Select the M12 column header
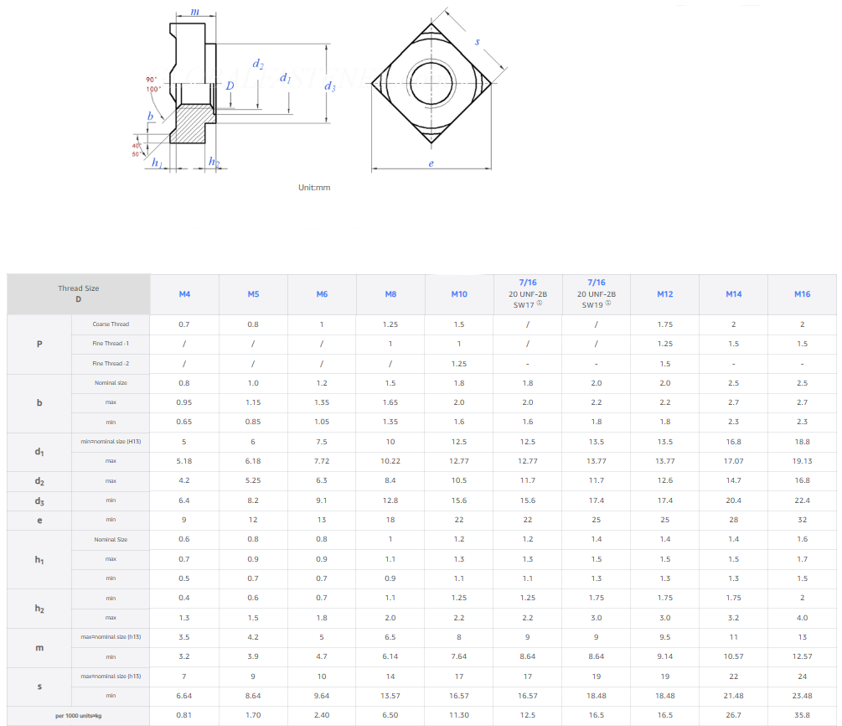842x726 pixels. (665, 294)
